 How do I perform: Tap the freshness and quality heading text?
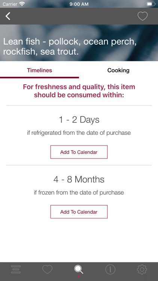tap(79, 91)
